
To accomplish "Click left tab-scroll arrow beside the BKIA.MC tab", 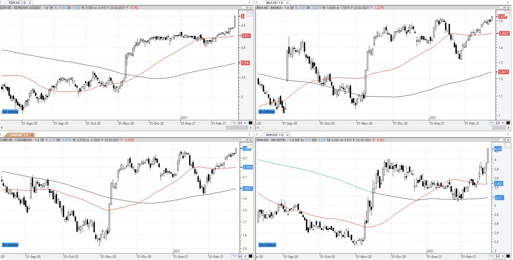I will point(257,2).
